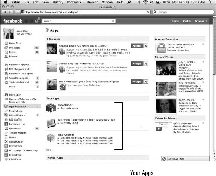Reload page with Safari refresh icon

coord(148,12)
